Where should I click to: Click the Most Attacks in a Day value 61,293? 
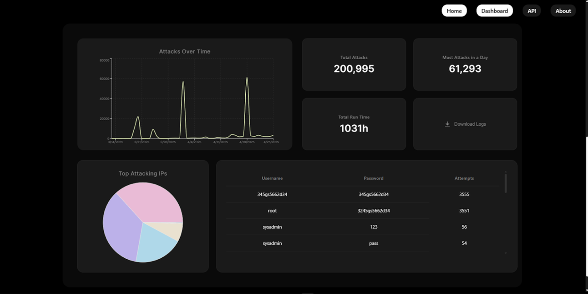(465, 69)
